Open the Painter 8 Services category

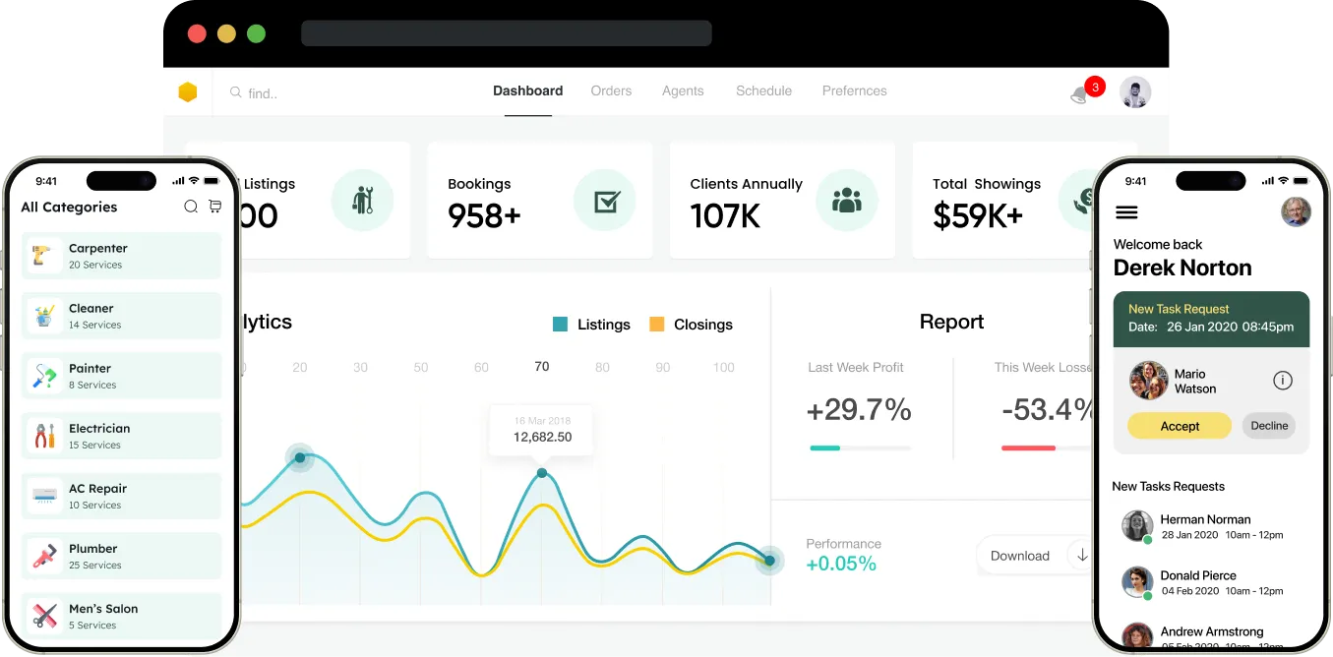pyautogui.click(x=121, y=376)
